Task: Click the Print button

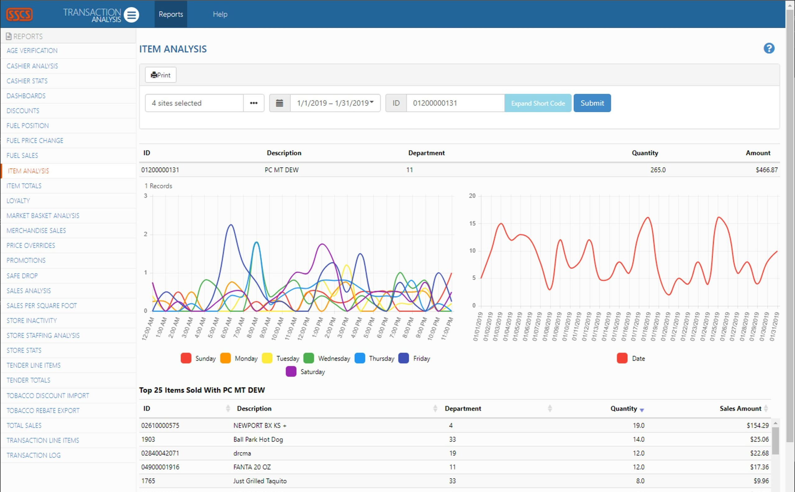Action: click(x=161, y=75)
